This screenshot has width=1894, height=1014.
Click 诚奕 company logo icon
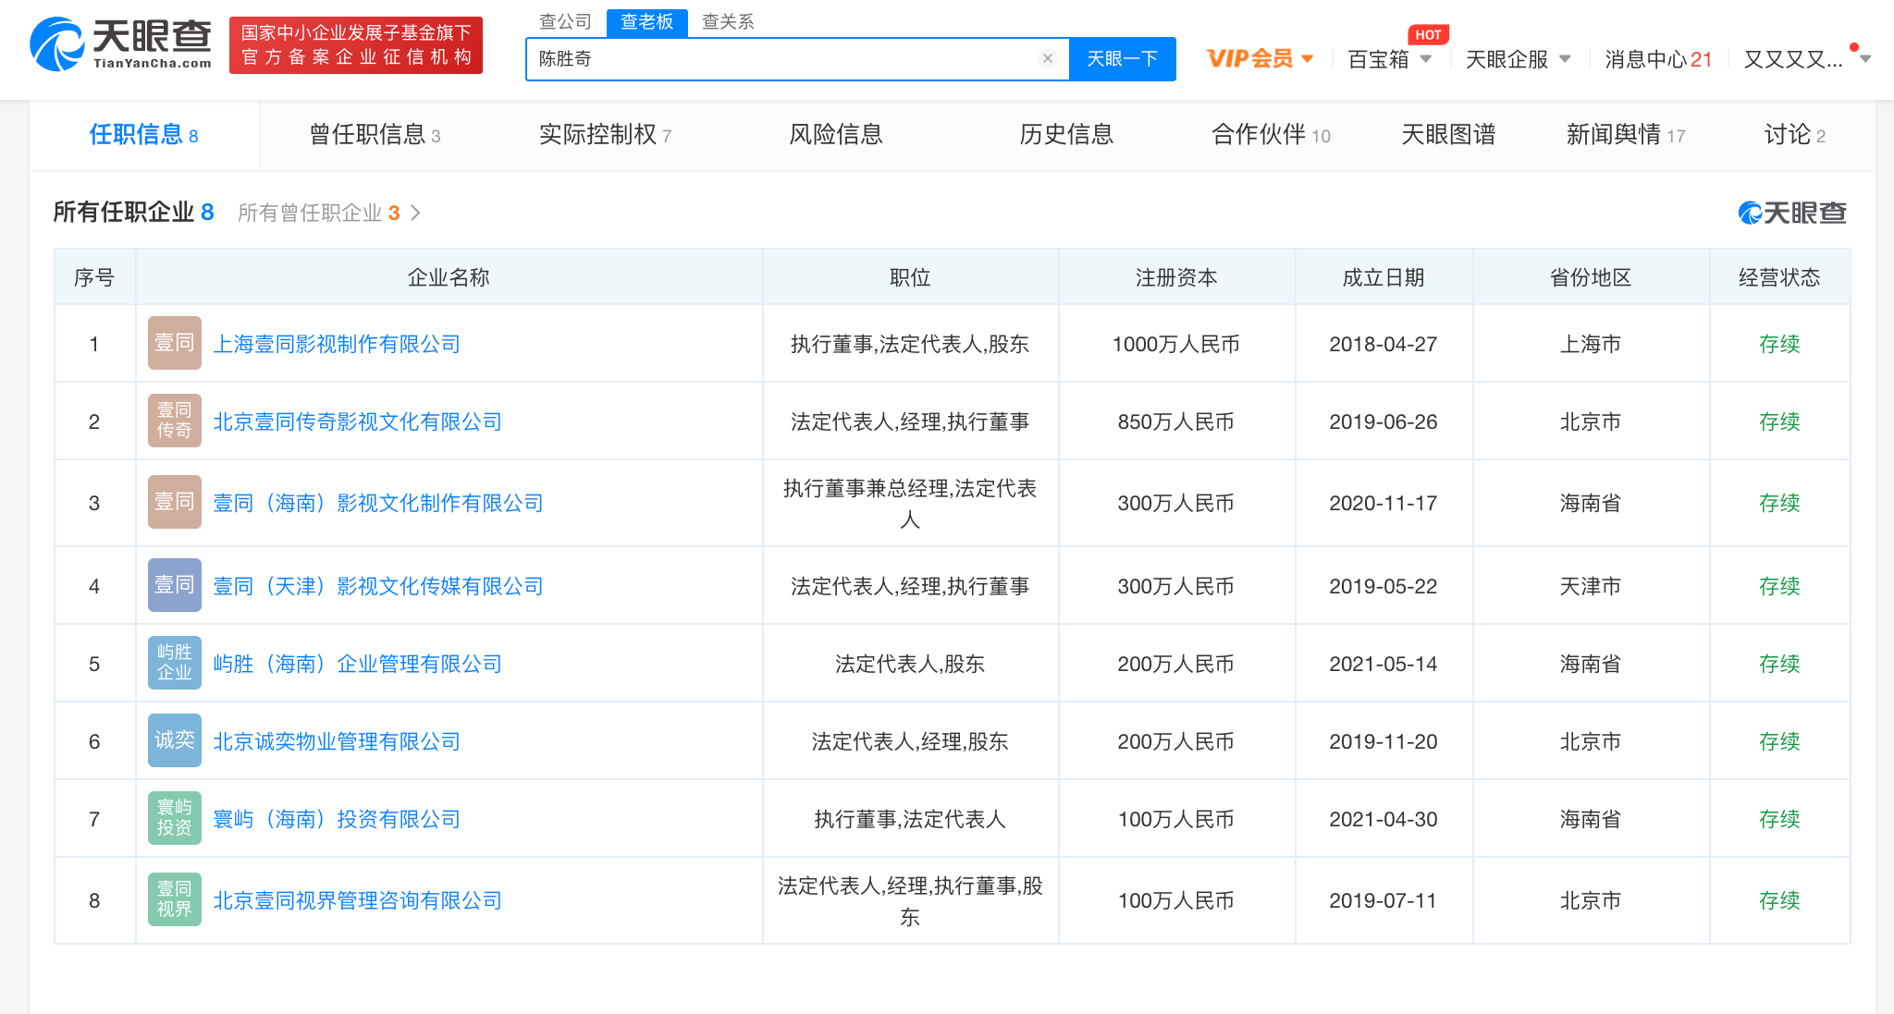[x=174, y=740]
